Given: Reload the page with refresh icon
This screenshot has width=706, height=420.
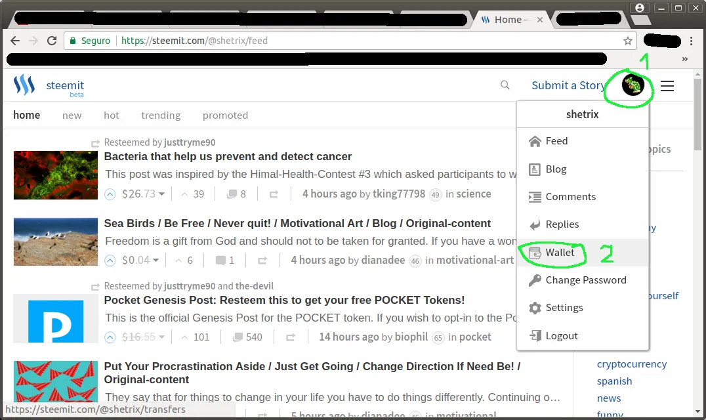Looking at the screenshot, I should click(52, 41).
